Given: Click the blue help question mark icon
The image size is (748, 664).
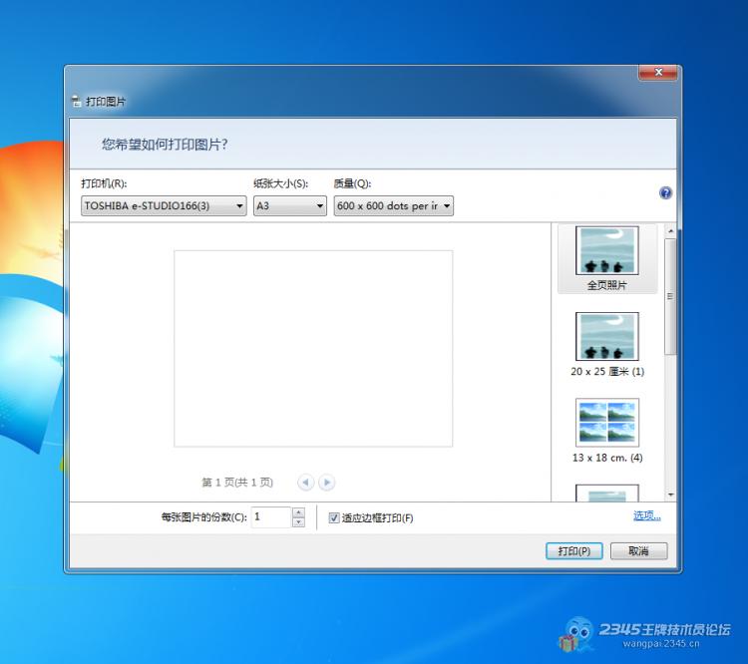Looking at the screenshot, I should coord(665,192).
